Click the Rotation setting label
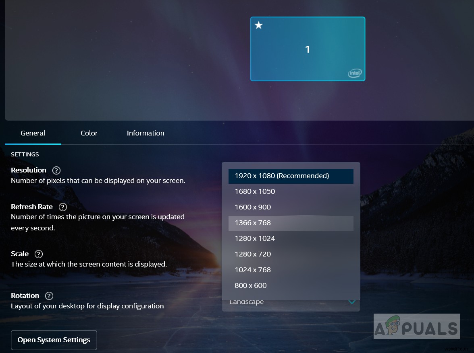The width and height of the screenshot is (474, 353). click(x=25, y=296)
